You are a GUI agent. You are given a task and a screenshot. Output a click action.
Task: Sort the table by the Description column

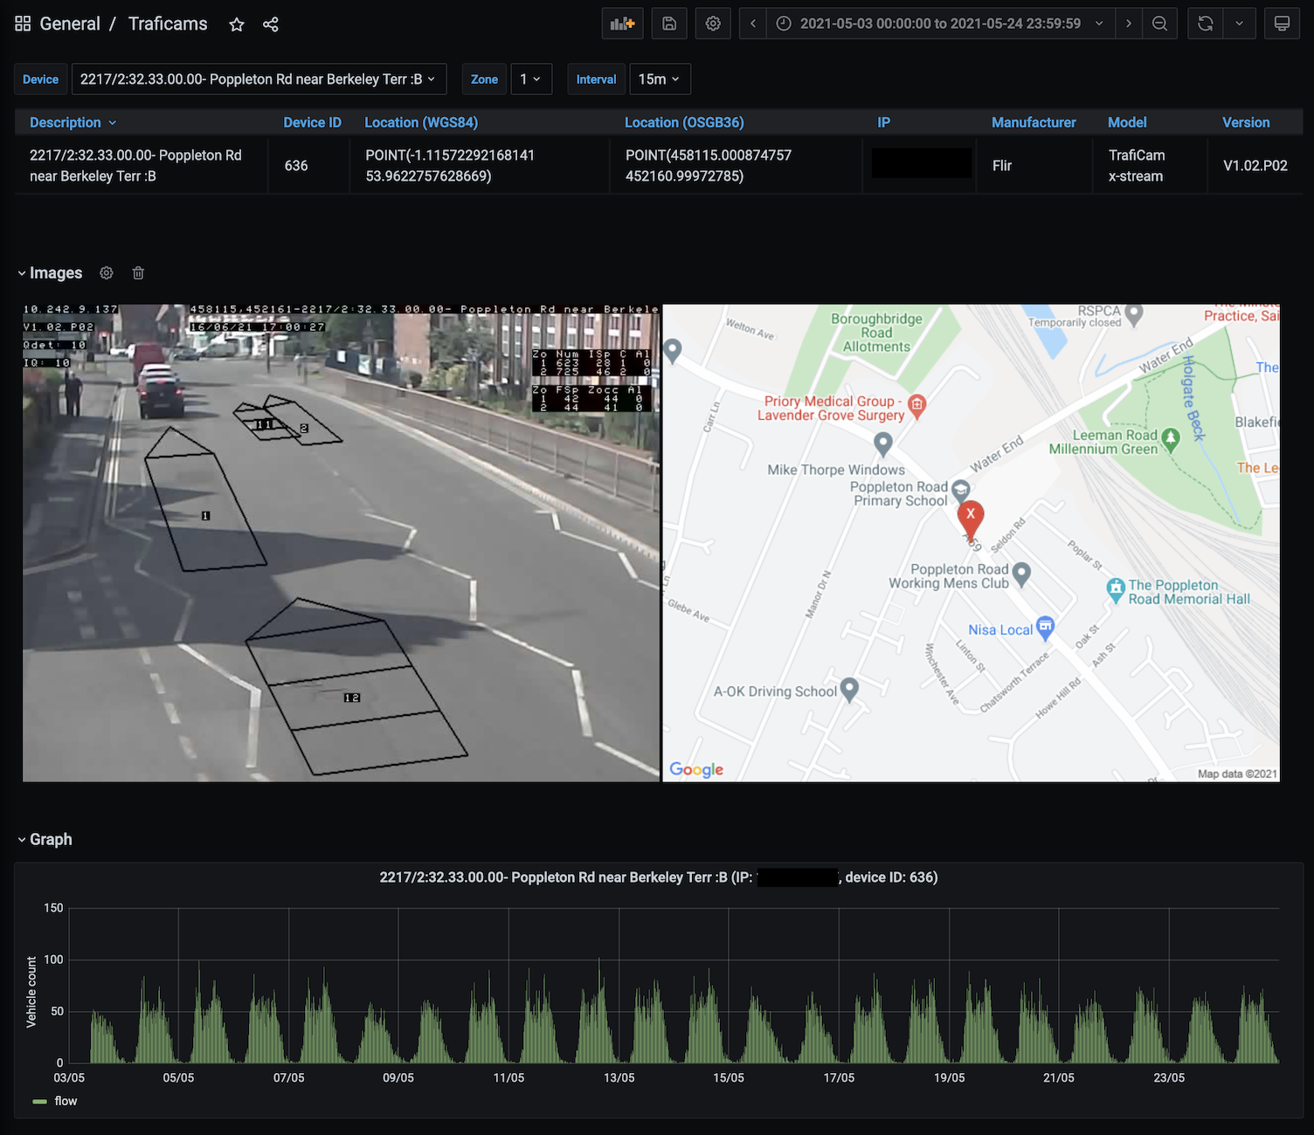[66, 122]
